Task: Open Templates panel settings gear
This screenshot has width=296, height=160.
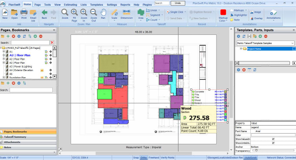Action: coord(239,36)
